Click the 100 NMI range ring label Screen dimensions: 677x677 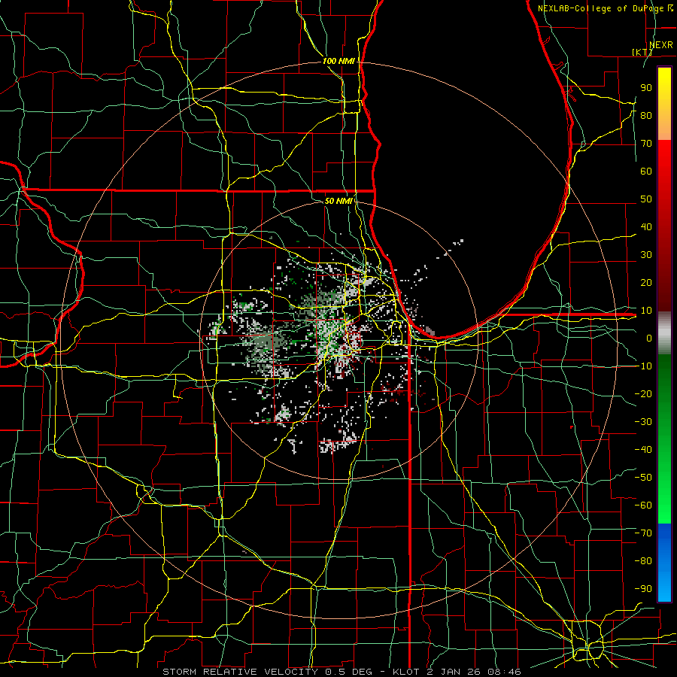click(x=338, y=61)
